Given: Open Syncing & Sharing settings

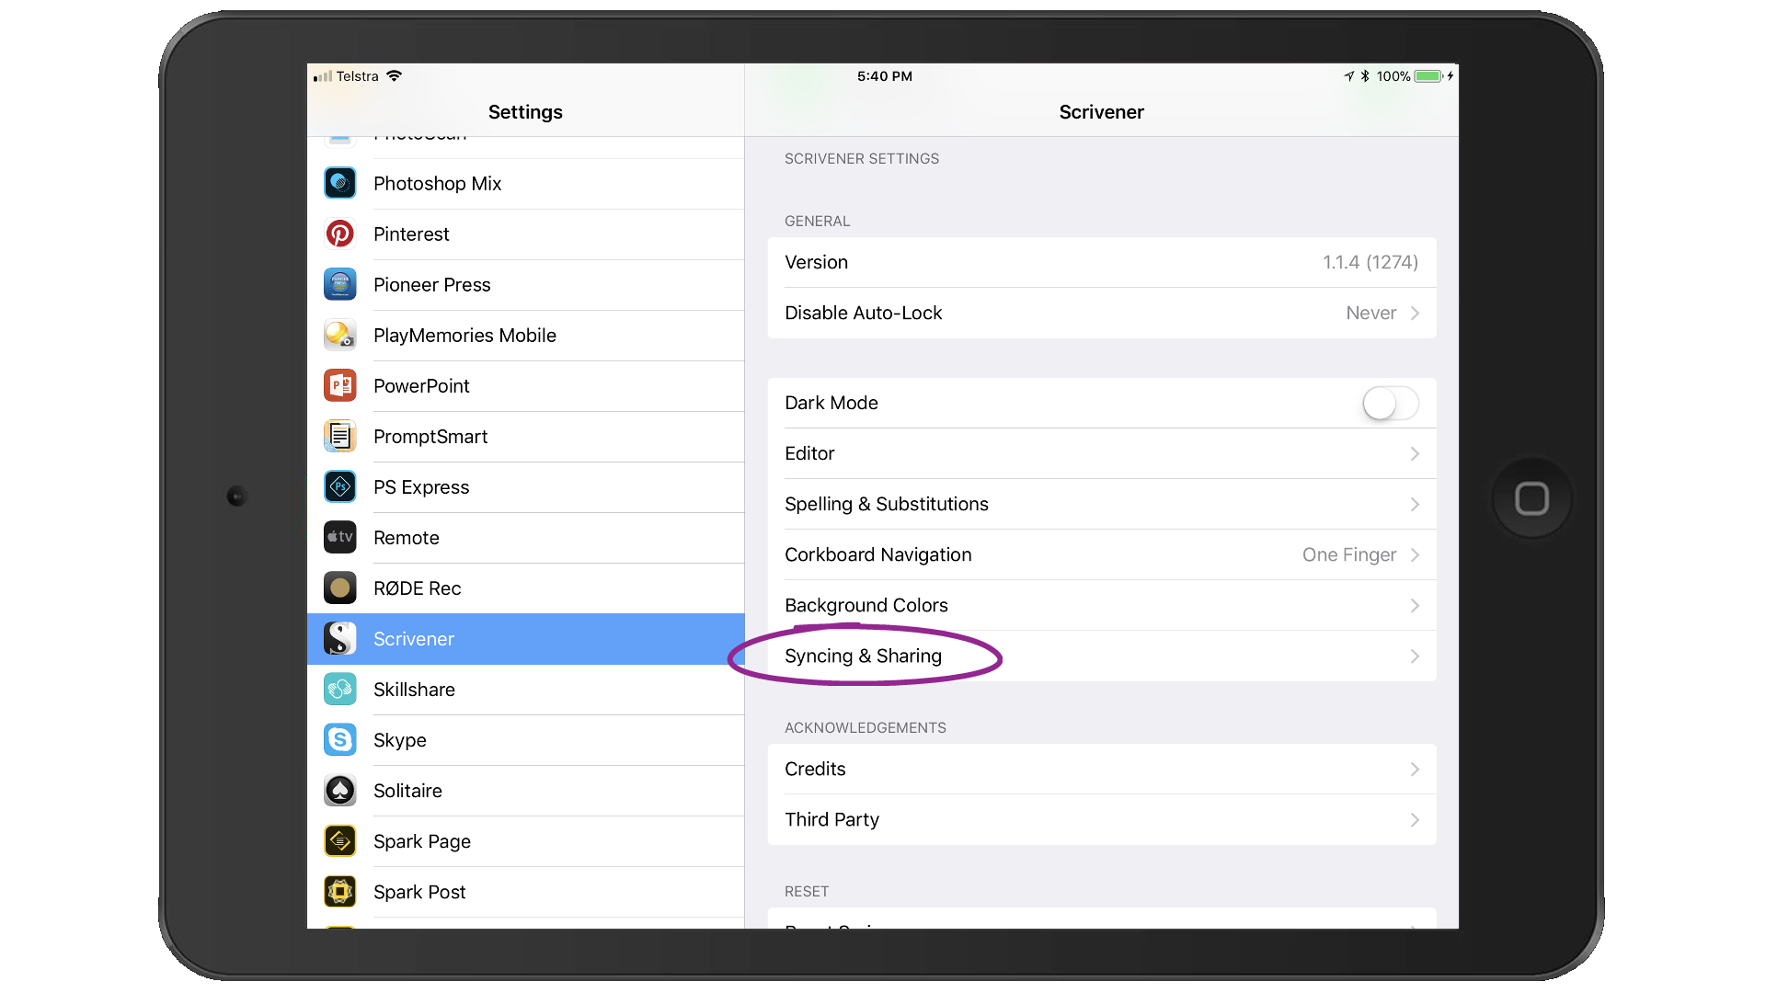Looking at the screenshot, I should (1102, 656).
